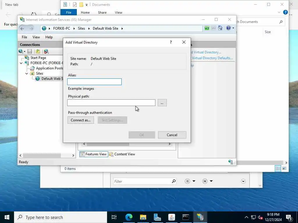Expand the Explorer ribbon chevron
Viewport: 298px width, 223px height.
pyautogui.click(x=279, y=12)
